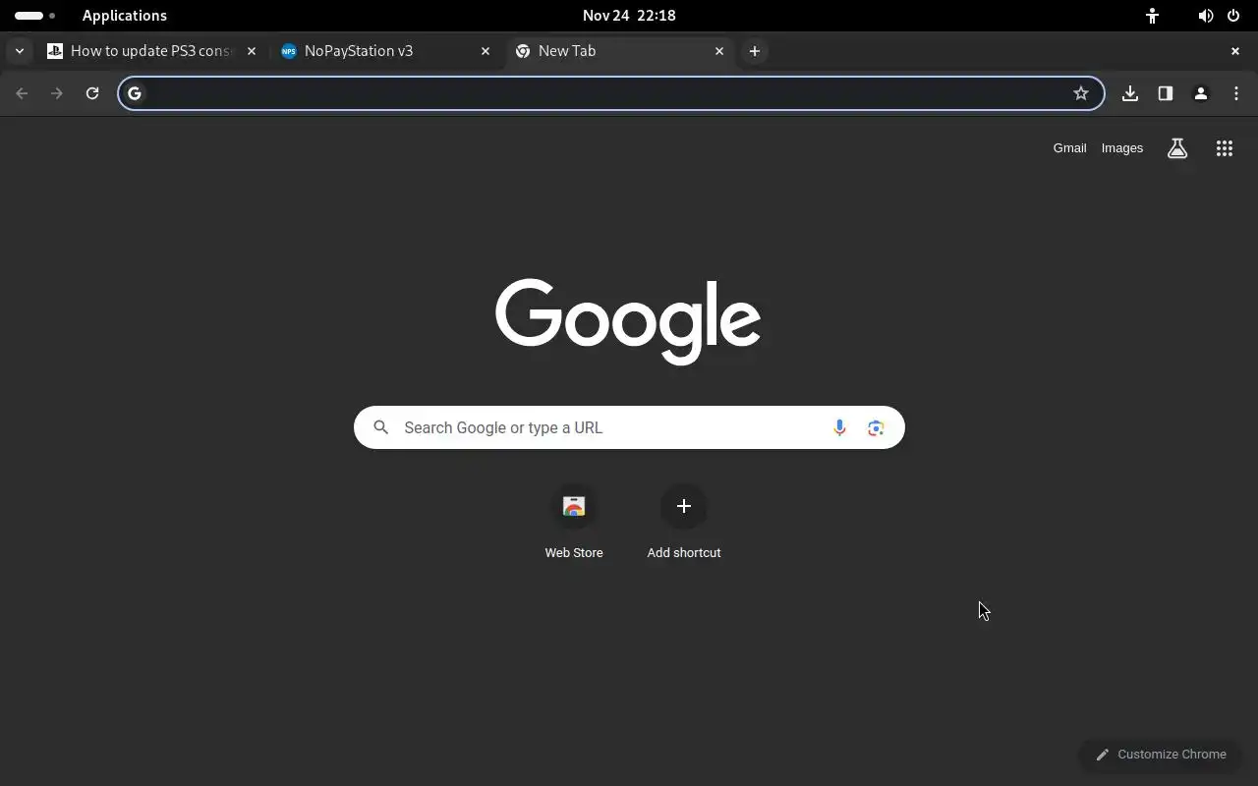Image resolution: width=1258 pixels, height=786 pixels.
Task: Open Google Images link
Action: pyautogui.click(x=1122, y=148)
